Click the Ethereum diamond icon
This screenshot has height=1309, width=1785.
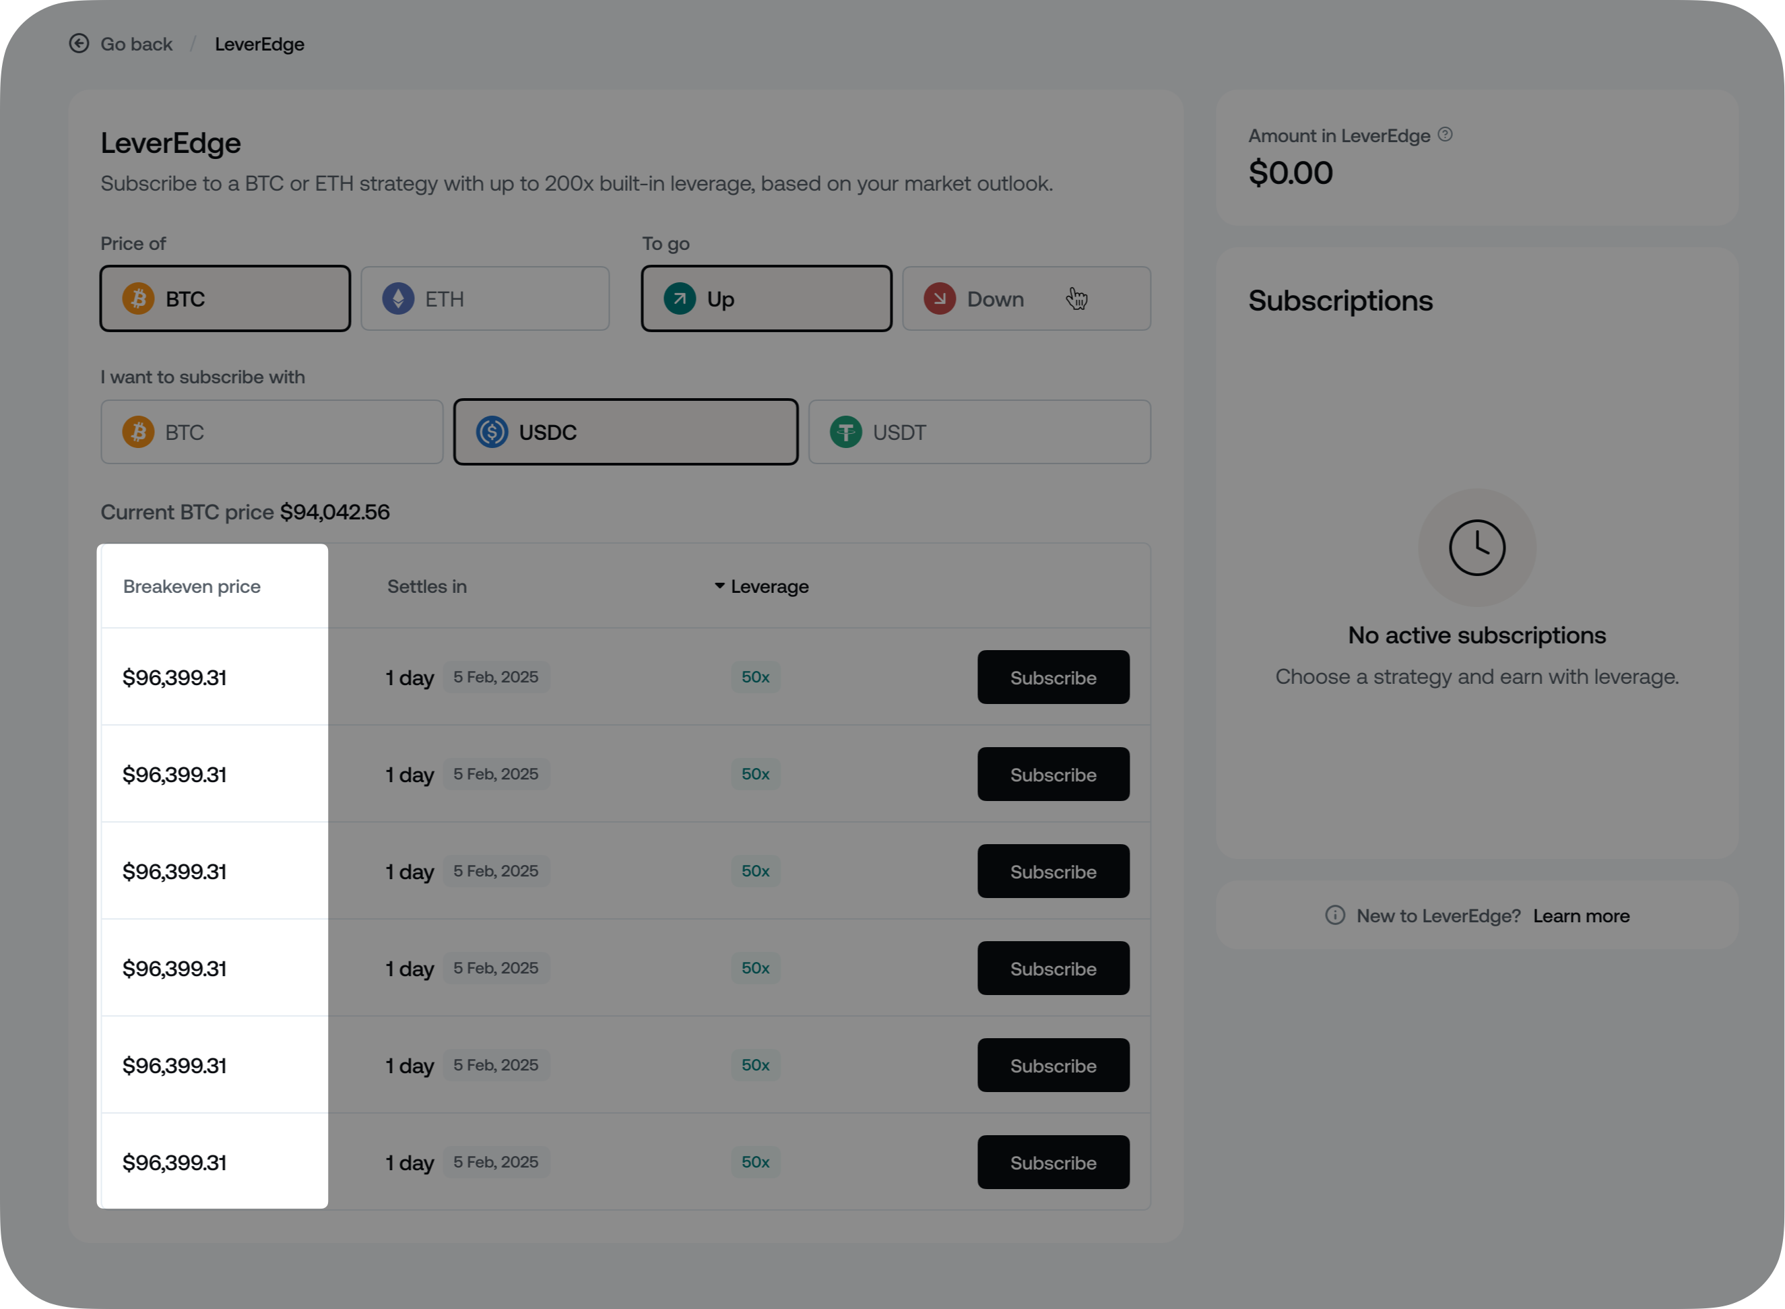399,298
